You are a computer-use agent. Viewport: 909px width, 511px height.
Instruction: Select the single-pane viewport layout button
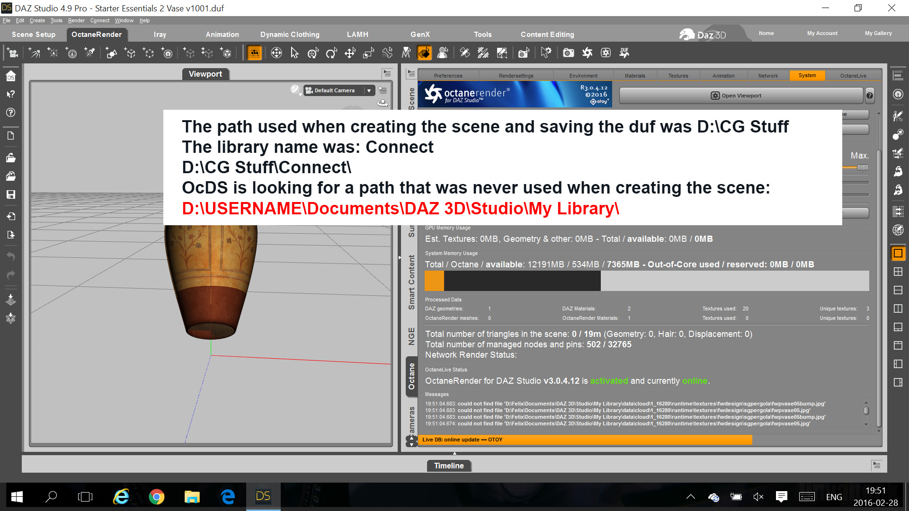(898, 253)
